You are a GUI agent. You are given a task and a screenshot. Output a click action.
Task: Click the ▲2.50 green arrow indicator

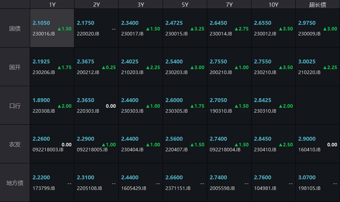point(285,145)
